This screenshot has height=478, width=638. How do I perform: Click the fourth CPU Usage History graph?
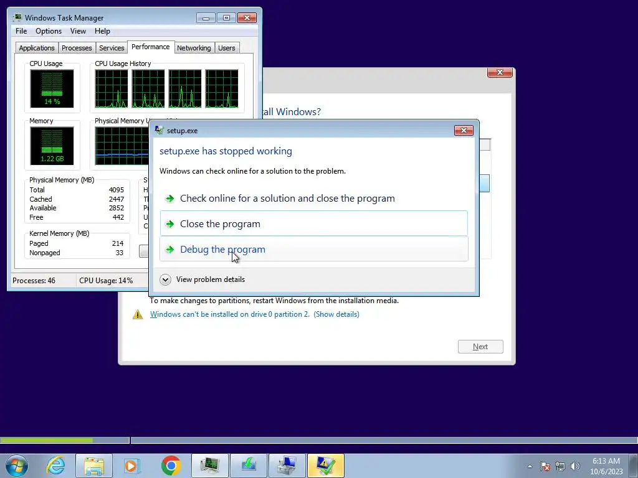coord(222,88)
